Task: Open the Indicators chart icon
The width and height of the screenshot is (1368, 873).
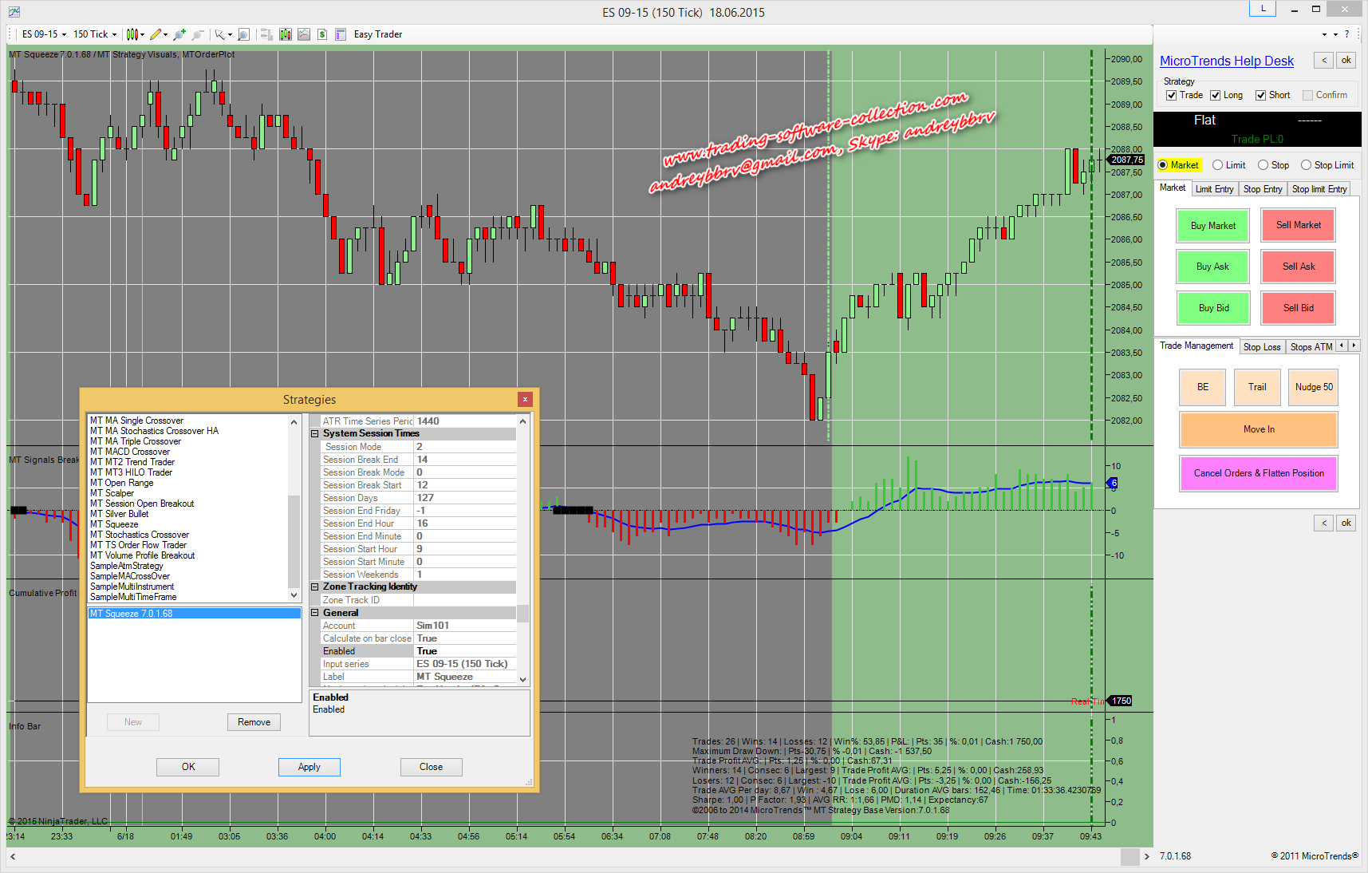Action: 304,34
